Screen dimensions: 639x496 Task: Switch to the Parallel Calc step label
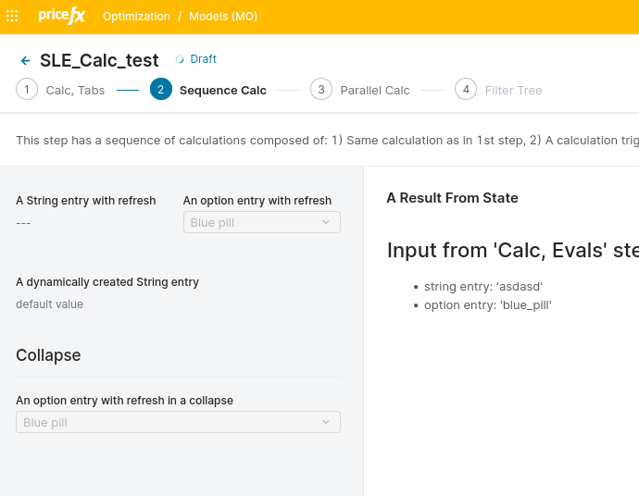pyautogui.click(x=374, y=91)
